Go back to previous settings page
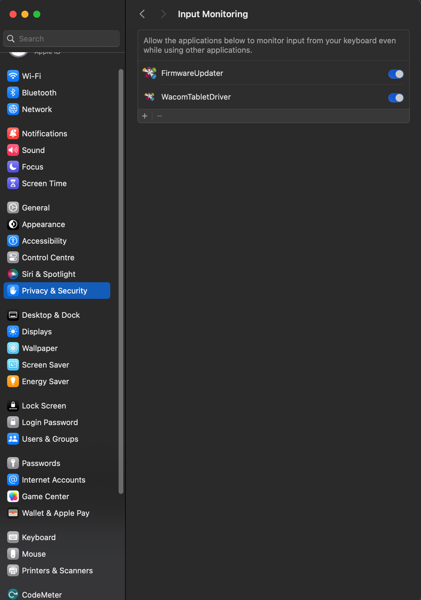The width and height of the screenshot is (421, 600). 143,14
